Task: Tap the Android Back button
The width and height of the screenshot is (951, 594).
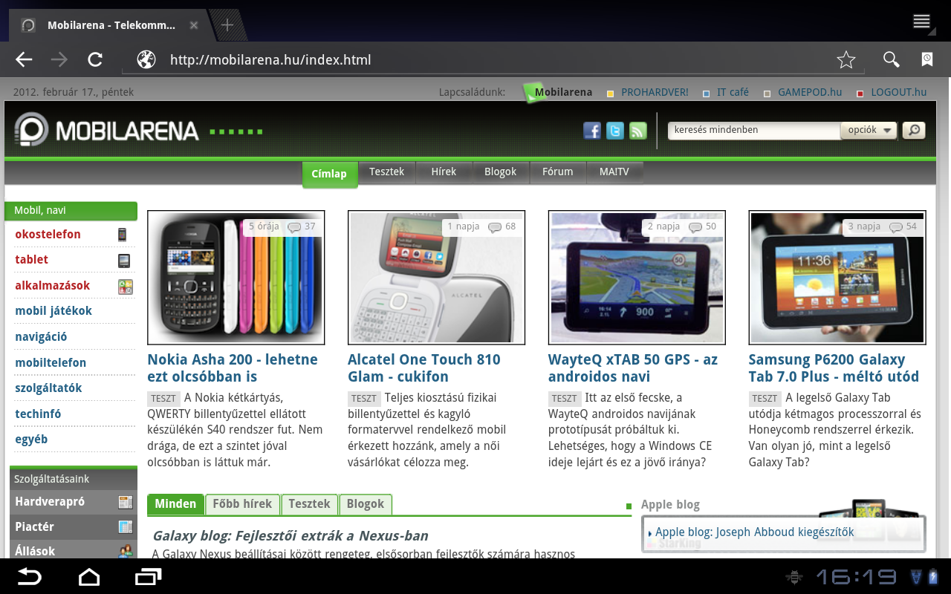Action: coord(30,576)
